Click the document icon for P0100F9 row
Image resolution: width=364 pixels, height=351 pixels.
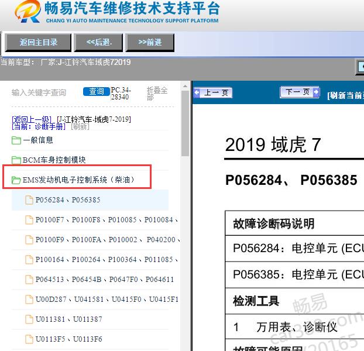click(x=29, y=240)
